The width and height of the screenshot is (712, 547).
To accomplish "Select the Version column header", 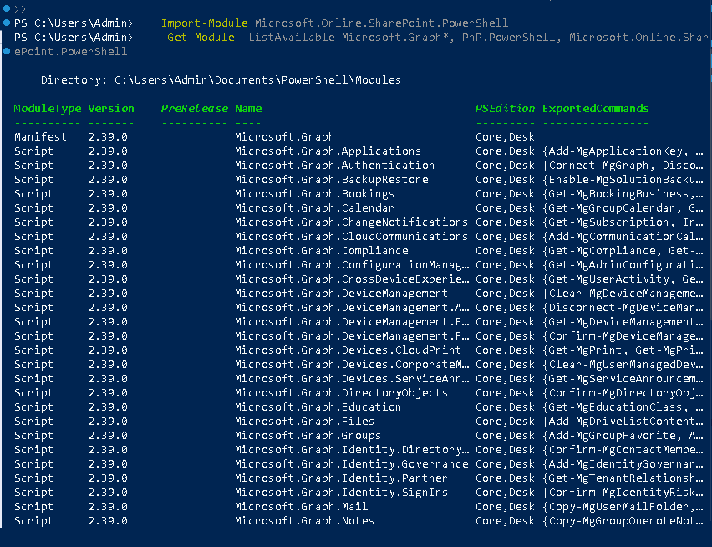I will (111, 109).
